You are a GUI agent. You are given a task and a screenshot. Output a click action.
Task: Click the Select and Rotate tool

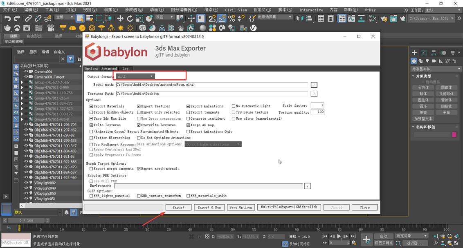pos(130,18)
